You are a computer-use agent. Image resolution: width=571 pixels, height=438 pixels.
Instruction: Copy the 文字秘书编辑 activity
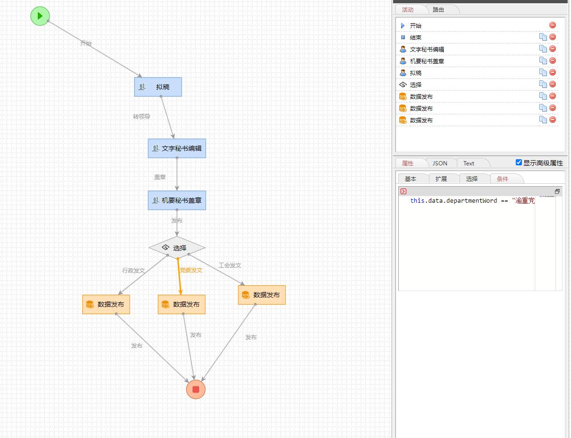click(543, 49)
